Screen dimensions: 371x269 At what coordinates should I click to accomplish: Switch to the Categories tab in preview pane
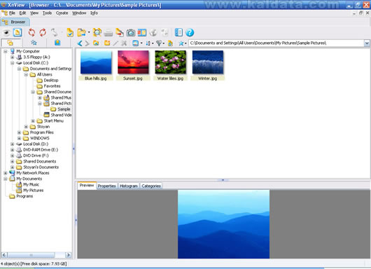(x=151, y=186)
